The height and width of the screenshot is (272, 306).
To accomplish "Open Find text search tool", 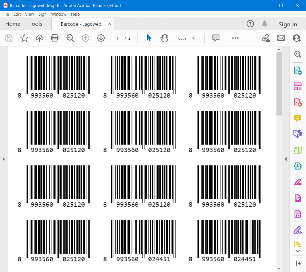I will 70,38.
